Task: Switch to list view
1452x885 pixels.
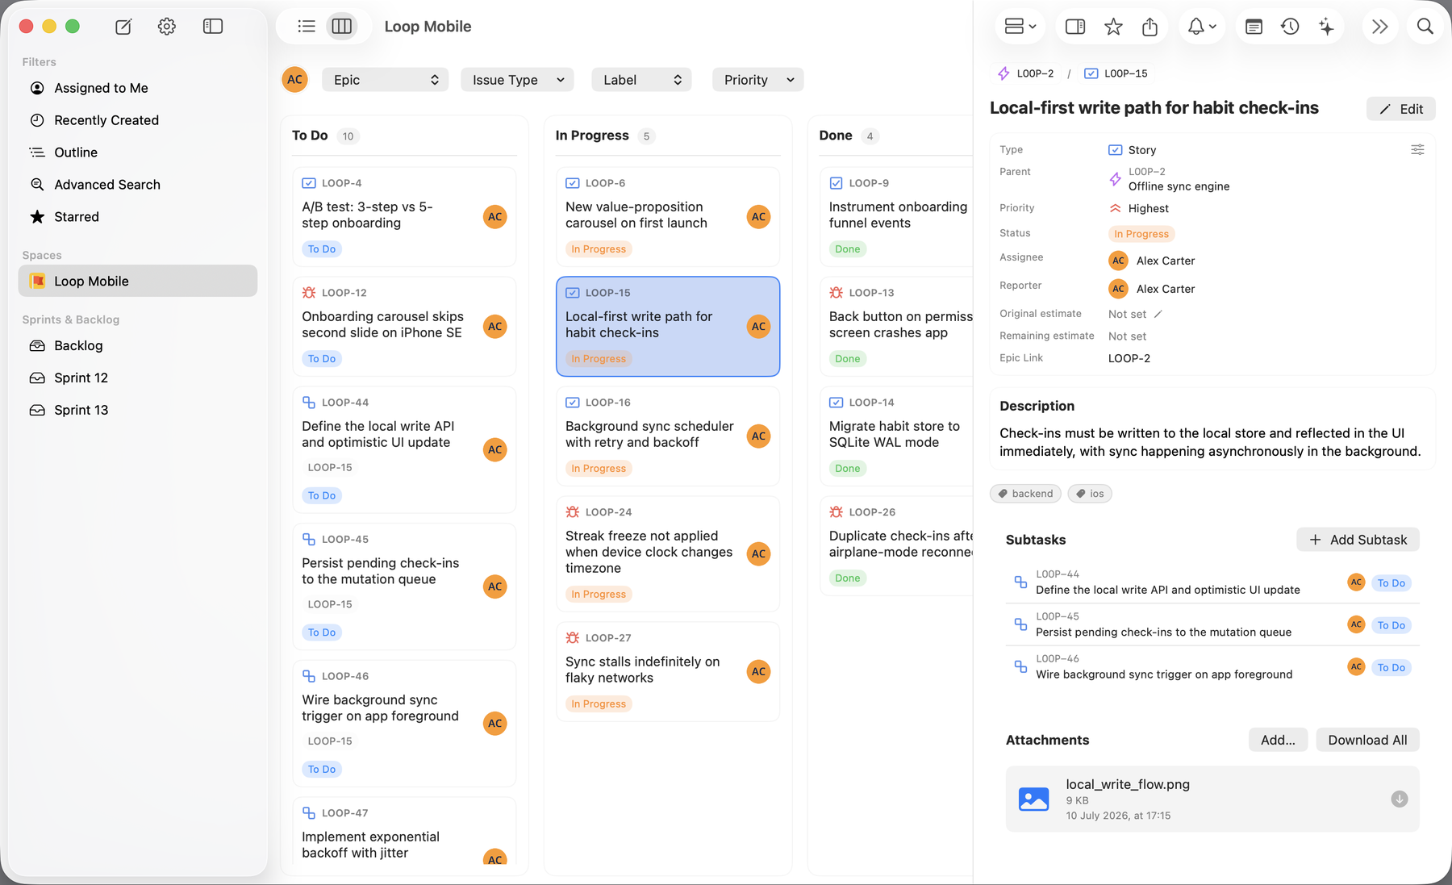Action: (x=307, y=27)
